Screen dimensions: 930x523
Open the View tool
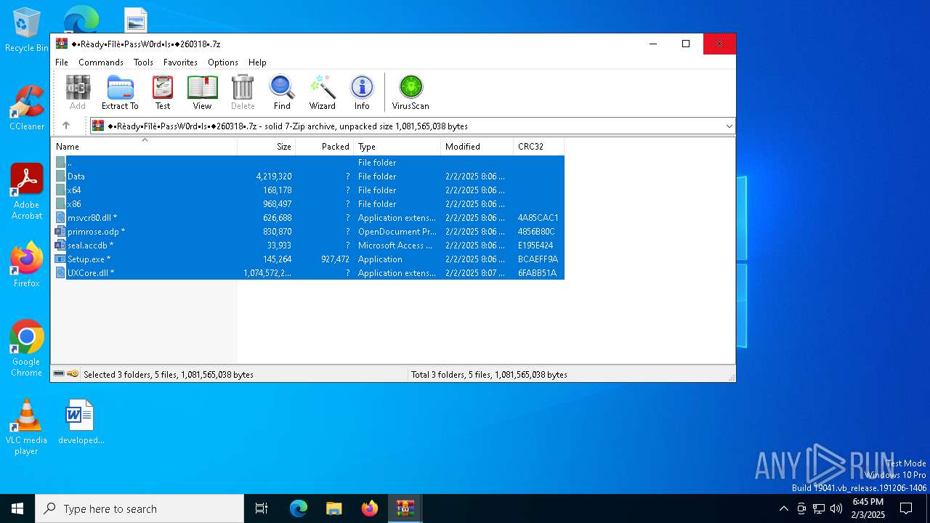tap(202, 92)
